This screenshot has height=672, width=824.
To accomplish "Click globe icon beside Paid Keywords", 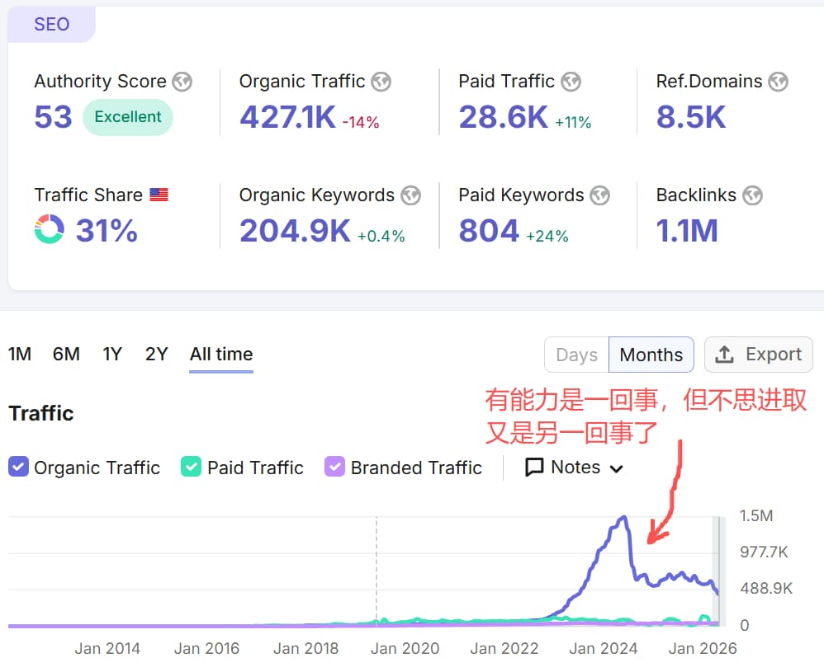I will [x=600, y=195].
